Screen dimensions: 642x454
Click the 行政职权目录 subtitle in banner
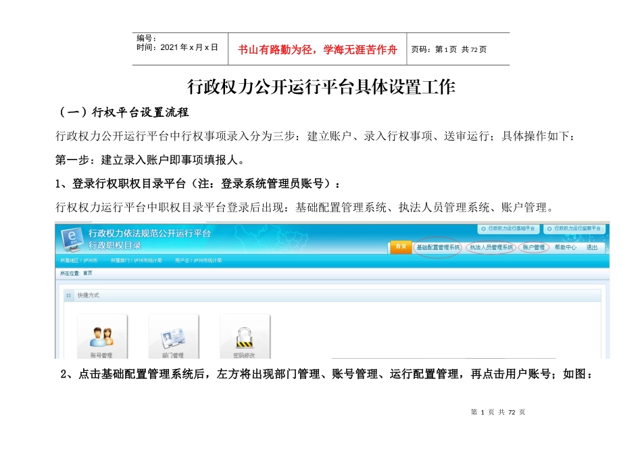[114, 246]
